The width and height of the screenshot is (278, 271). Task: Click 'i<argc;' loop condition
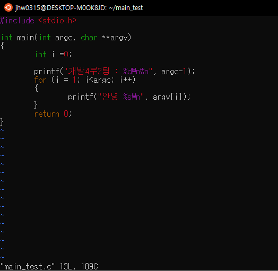(x=100, y=80)
